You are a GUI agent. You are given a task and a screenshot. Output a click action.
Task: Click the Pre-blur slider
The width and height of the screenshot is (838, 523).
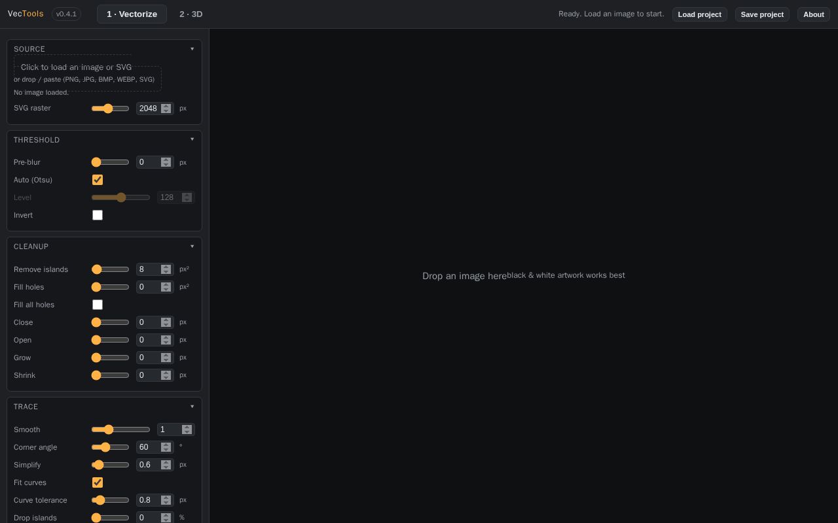111,162
